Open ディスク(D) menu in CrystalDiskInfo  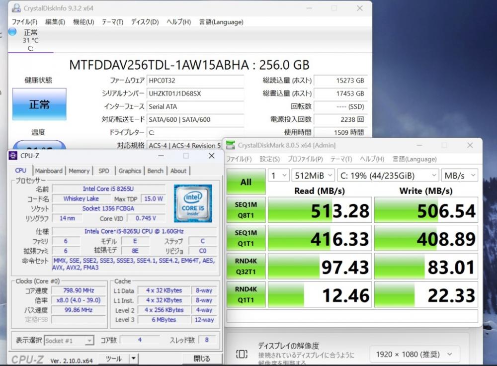pos(145,22)
